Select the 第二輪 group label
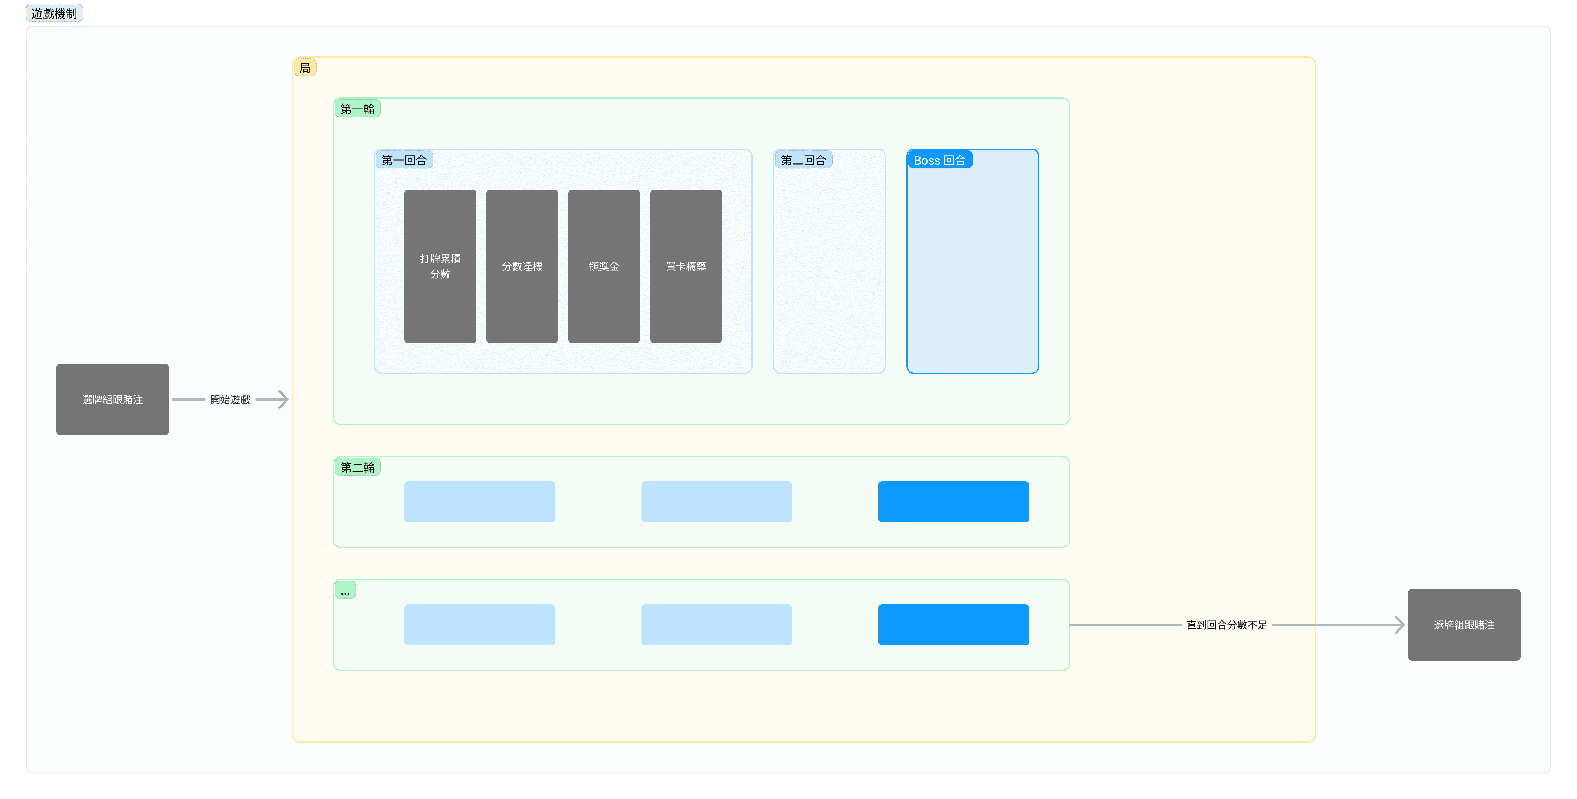 357,468
